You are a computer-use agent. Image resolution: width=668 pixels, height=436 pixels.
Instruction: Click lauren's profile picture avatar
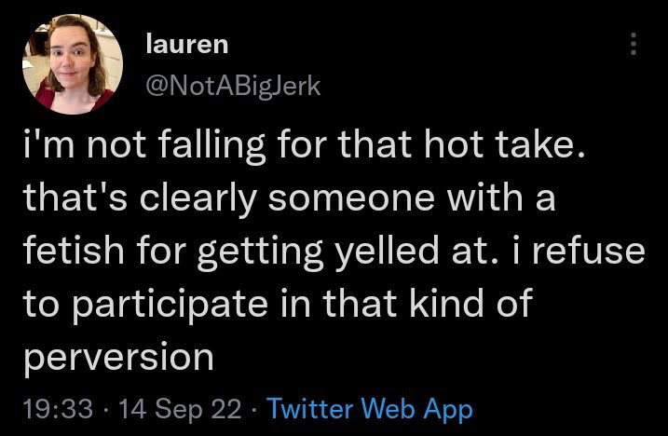pos(72,62)
